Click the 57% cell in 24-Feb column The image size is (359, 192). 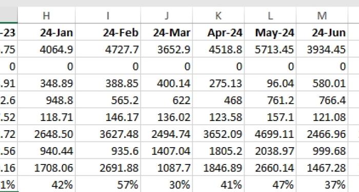coord(108,184)
